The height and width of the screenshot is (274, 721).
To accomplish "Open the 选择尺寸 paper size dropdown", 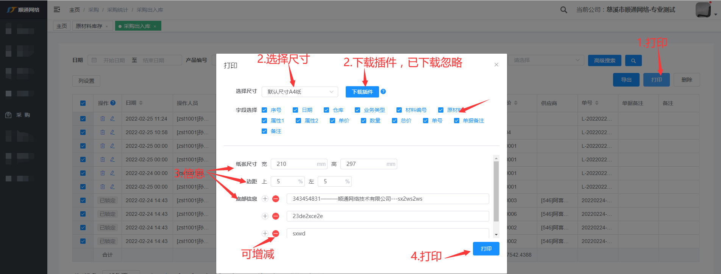I will pos(300,92).
